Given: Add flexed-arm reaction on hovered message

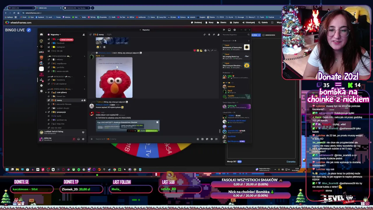Looking at the screenshot, I should [201, 50].
